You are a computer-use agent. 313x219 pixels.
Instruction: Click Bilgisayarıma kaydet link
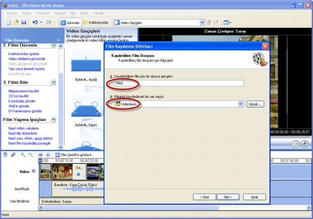tap(24, 91)
